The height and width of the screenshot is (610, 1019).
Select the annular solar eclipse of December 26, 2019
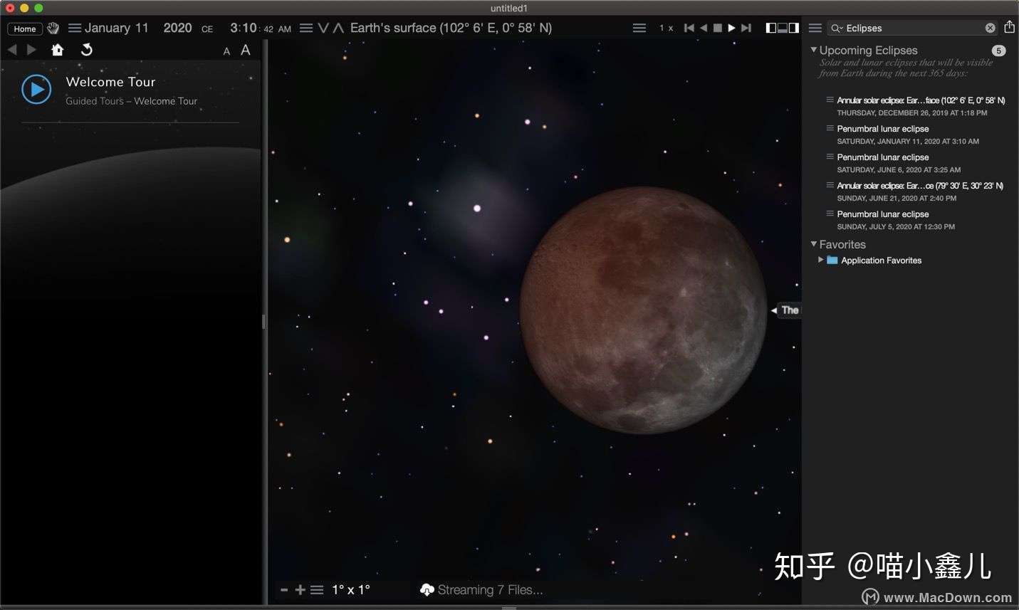[921, 106]
